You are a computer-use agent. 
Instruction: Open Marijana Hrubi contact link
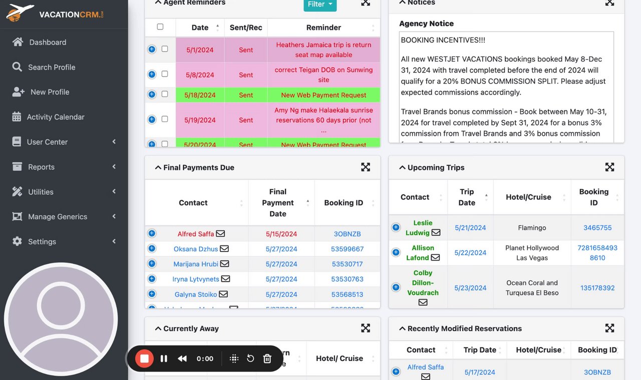tap(196, 264)
